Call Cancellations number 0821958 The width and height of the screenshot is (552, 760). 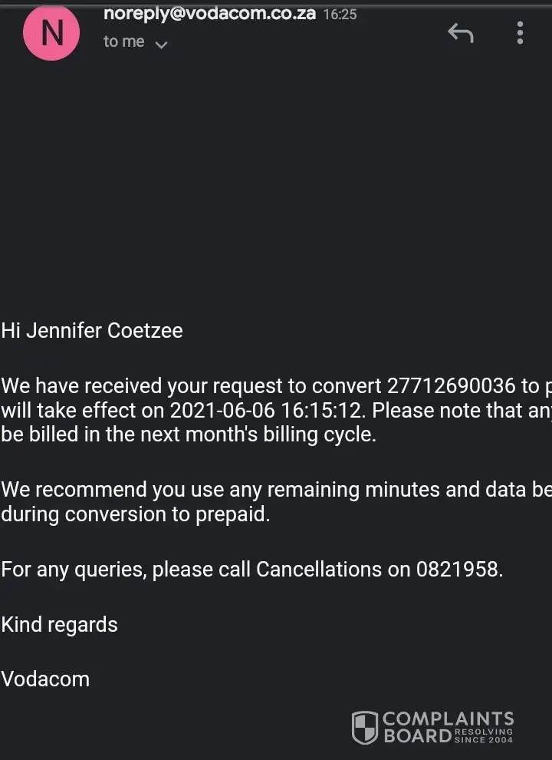[458, 570]
